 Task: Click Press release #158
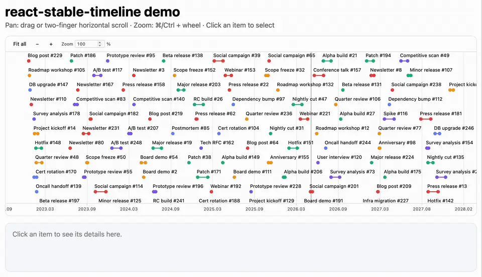click(144, 84)
